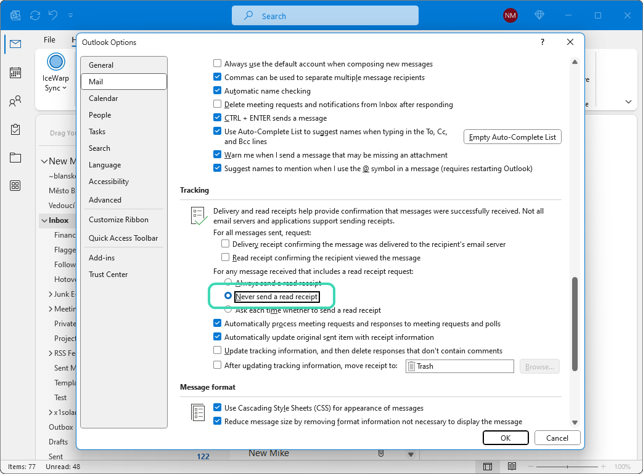Image resolution: width=643 pixels, height=474 pixels.
Task: Click Empty Auto-Complete List button
Action: tap(512, 137)
